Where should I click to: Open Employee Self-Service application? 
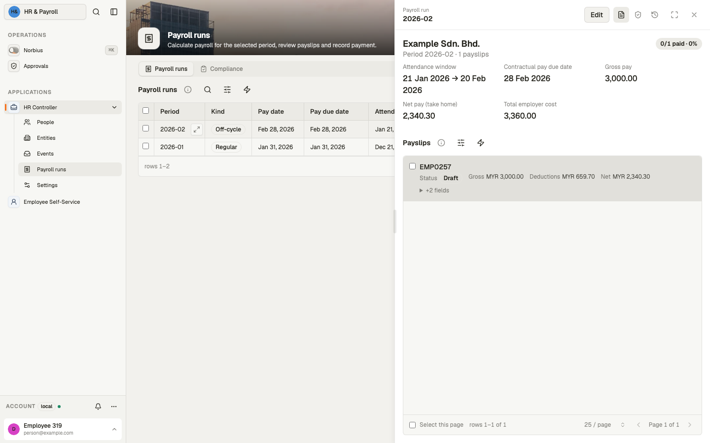pos(63,202)
